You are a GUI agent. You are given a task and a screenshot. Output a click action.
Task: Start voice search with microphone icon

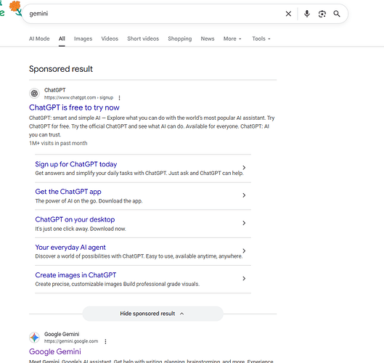[307, 14]
